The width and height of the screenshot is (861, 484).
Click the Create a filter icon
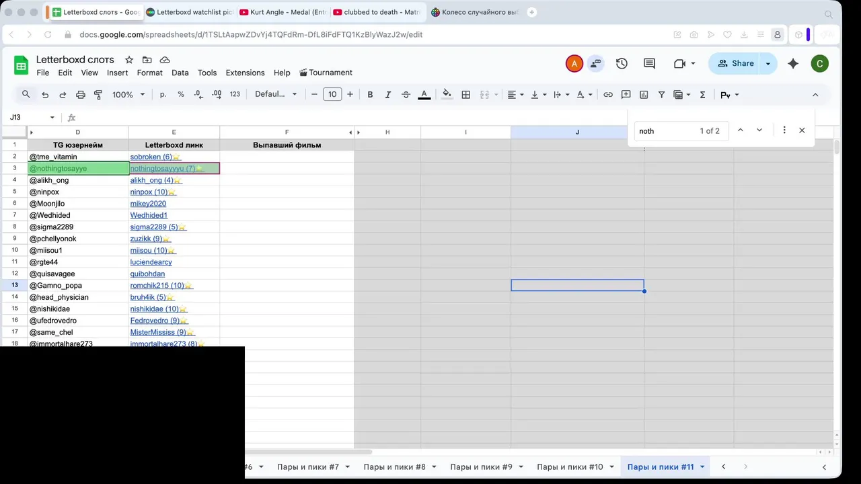(x=661, y=95)
